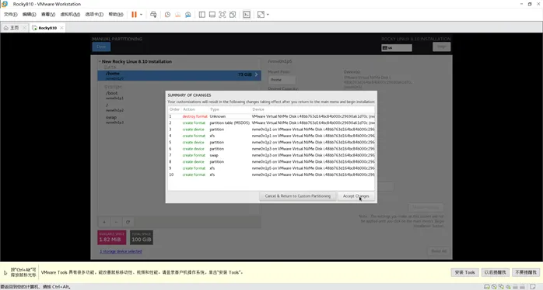Select the /home 73 GiB partition row

coord(179,76)
